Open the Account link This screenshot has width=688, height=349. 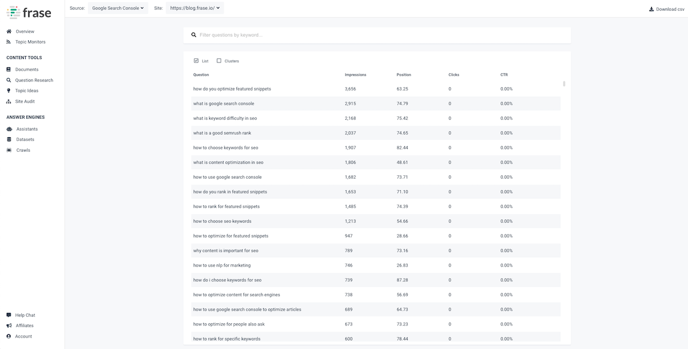tap(24, 336)
